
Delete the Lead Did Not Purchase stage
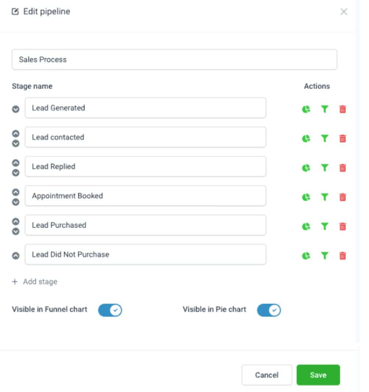tap(342, 255)
